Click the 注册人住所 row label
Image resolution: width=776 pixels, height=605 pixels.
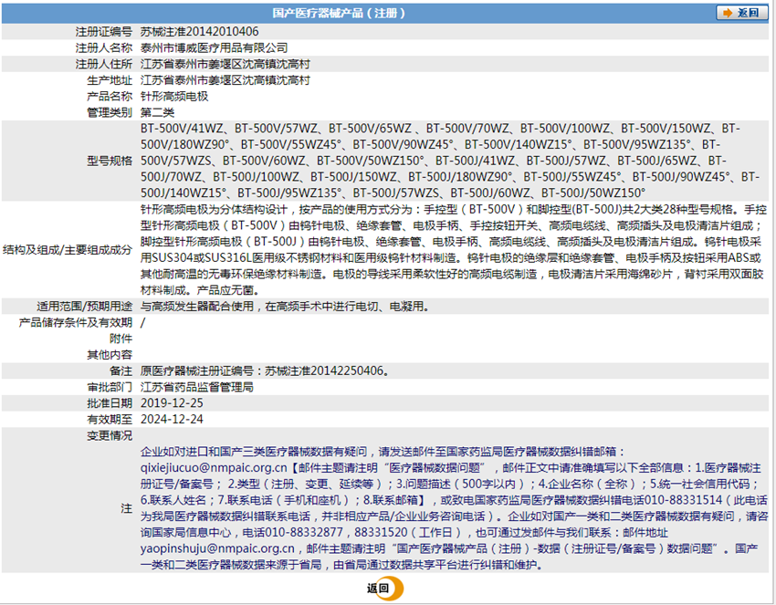[103, 64]
